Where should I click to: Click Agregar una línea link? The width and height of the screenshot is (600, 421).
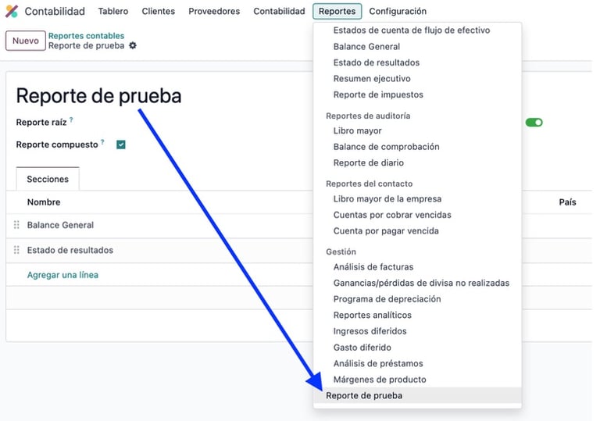62,275
